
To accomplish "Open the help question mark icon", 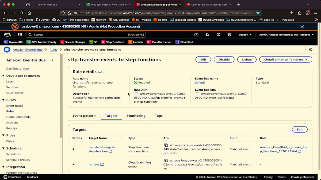I will pos(219,35).
